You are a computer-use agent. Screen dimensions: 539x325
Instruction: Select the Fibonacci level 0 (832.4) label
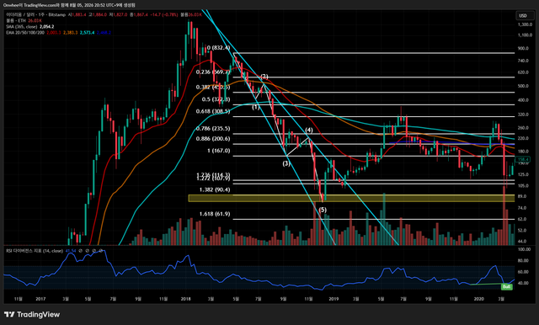click(x=218, y=48)
